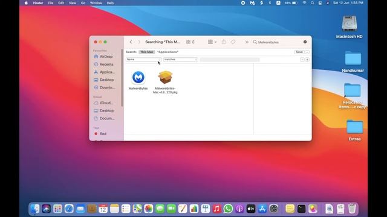Click the Bluetooth menu bar icon
Image resolution: width=387 pixels, height=217 pixels.
click(x=270, y=3)
